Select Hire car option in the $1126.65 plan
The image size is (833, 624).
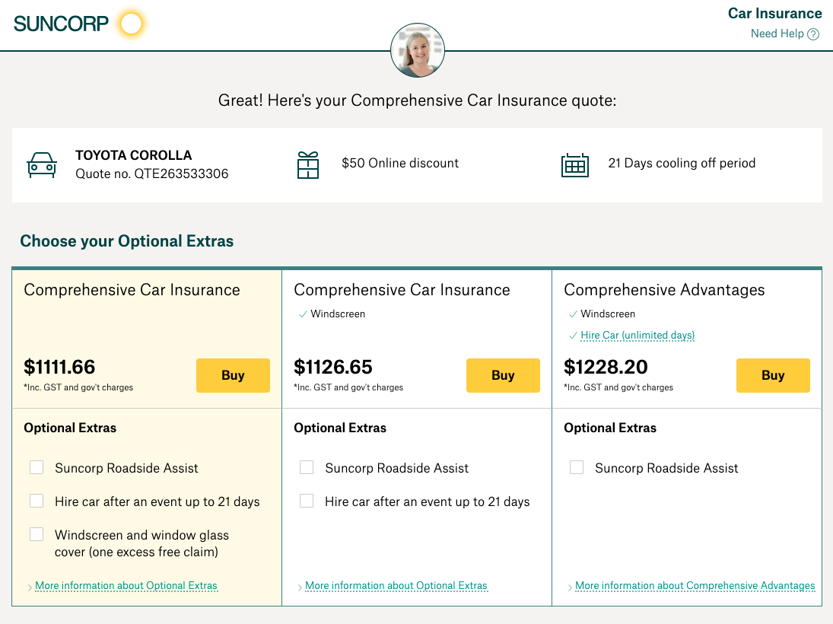(307, 501)
